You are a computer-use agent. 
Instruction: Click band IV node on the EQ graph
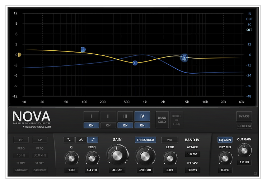coord(184,58)
